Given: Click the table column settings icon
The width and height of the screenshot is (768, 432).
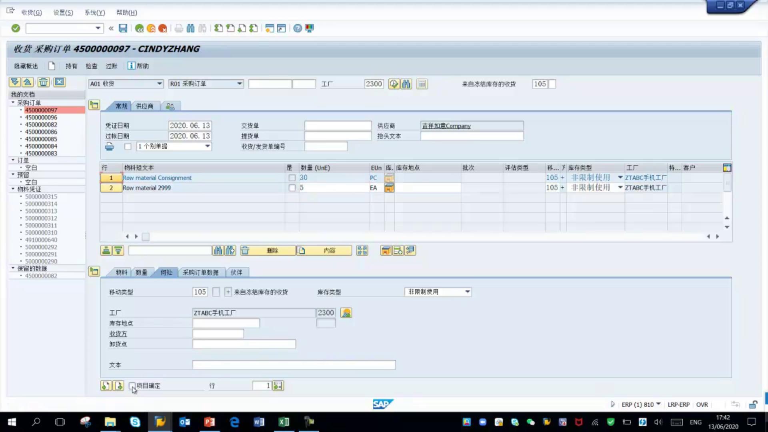Looking at the screenshot, I should [727, 168].
